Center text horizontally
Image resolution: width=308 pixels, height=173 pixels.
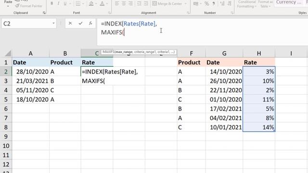point(124,3)
